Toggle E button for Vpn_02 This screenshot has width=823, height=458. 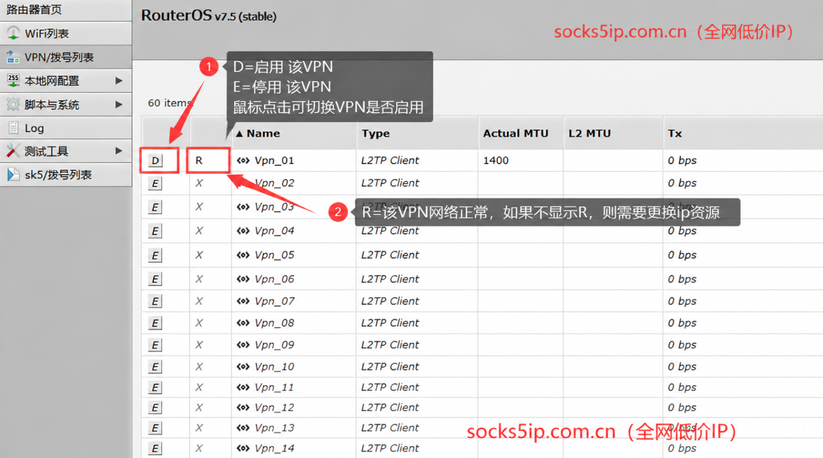[x=155, y=184]
